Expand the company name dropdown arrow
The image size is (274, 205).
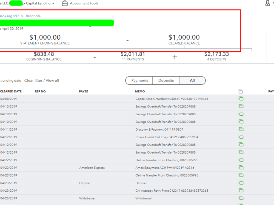coord(53,4)
